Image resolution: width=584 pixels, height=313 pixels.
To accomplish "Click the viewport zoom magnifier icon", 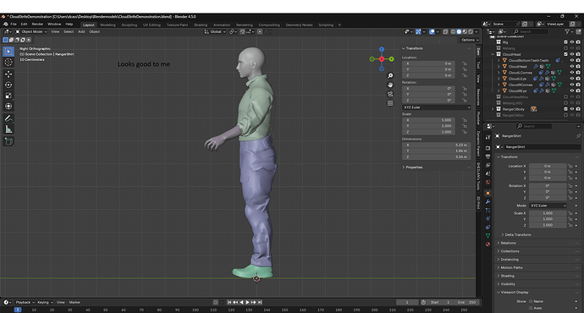I will (390, 75).
